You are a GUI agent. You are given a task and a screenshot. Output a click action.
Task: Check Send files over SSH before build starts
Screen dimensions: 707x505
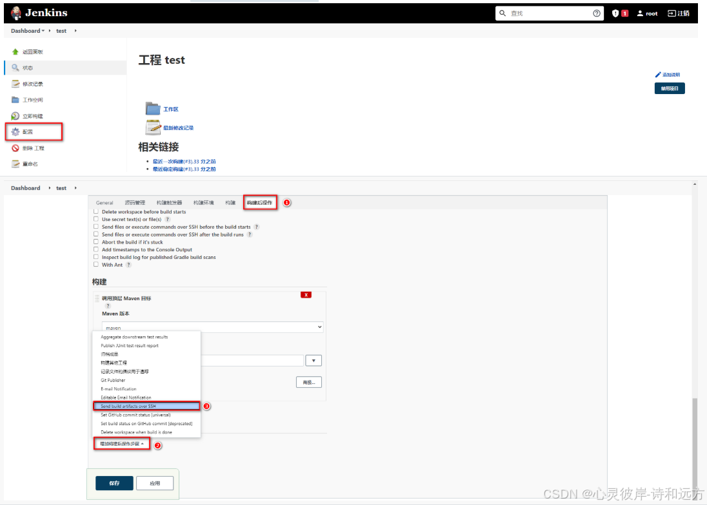pos(96,227)
